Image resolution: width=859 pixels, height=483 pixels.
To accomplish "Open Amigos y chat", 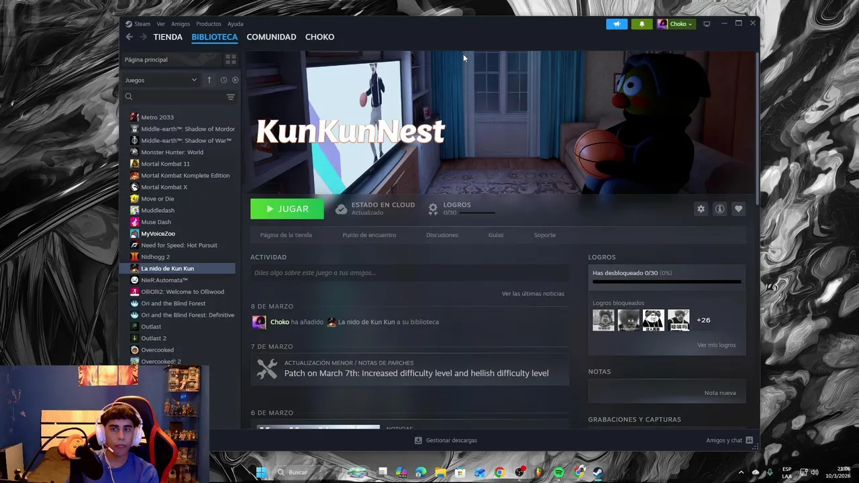I will tap(729, 441).
